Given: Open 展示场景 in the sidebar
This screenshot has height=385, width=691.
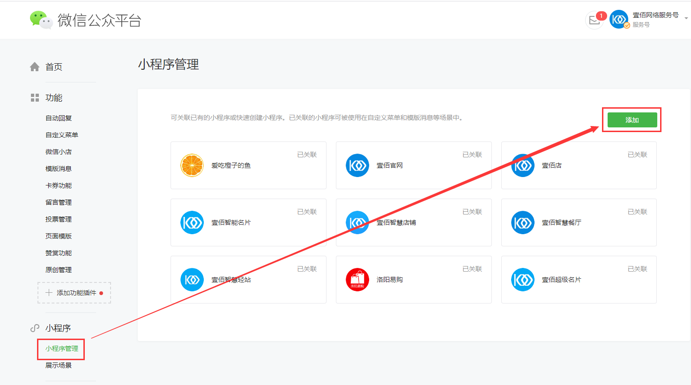Looking at the screenshot, I should click(59, 365).
